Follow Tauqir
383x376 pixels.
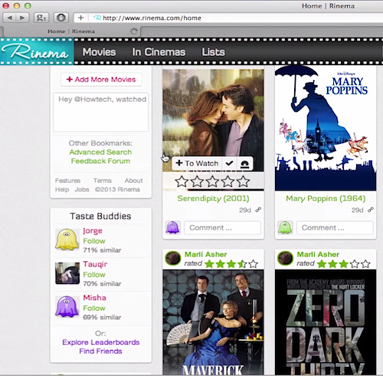(94, 275)
